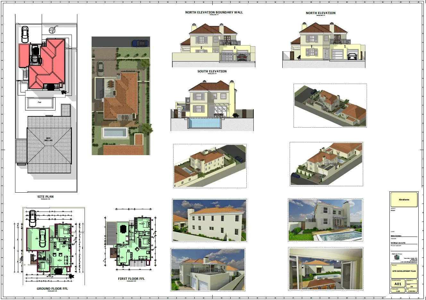Image resolution: width=426 pixels, height=300 pixels.
Task: Click the north arrow compass symbol
Action: pyautogui.click(x=53, y=30)
